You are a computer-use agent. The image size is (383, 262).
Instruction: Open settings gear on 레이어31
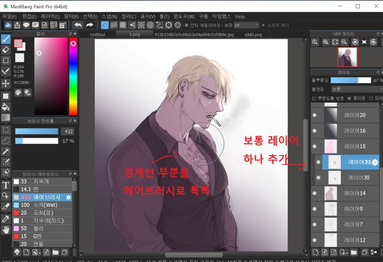(375, 162)
